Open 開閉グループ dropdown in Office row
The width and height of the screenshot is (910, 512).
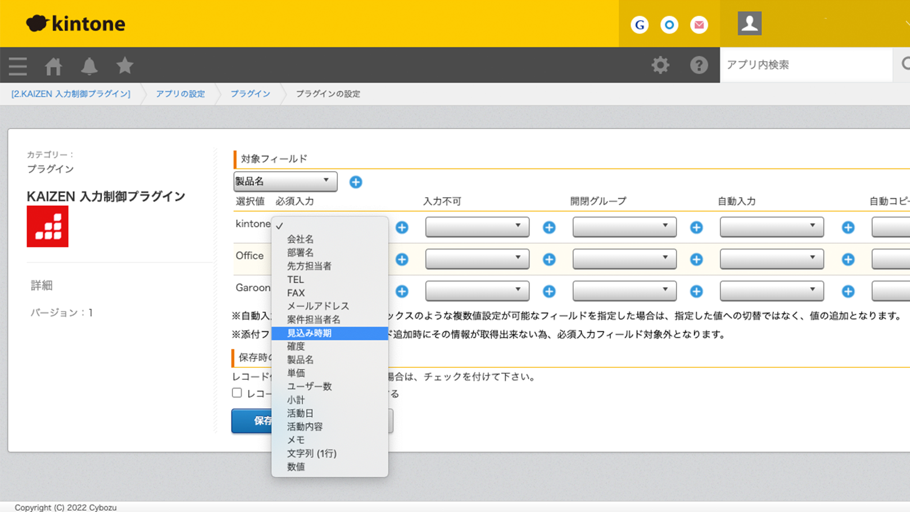[625, 259]
